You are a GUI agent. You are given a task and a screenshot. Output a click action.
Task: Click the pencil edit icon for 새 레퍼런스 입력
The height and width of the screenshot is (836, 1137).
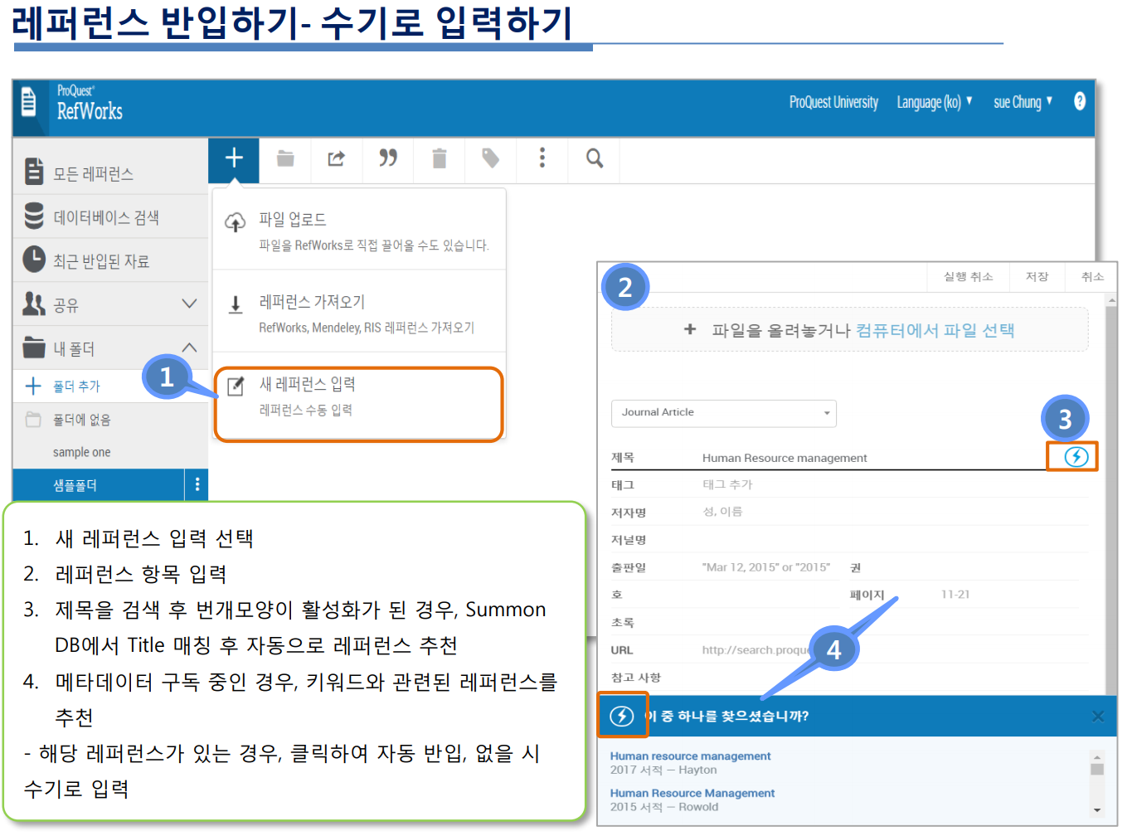pyautogui.click(x=236, y=386)
